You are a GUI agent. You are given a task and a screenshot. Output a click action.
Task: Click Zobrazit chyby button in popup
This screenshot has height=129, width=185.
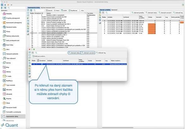pyautogui.click(x=74, y=53)
